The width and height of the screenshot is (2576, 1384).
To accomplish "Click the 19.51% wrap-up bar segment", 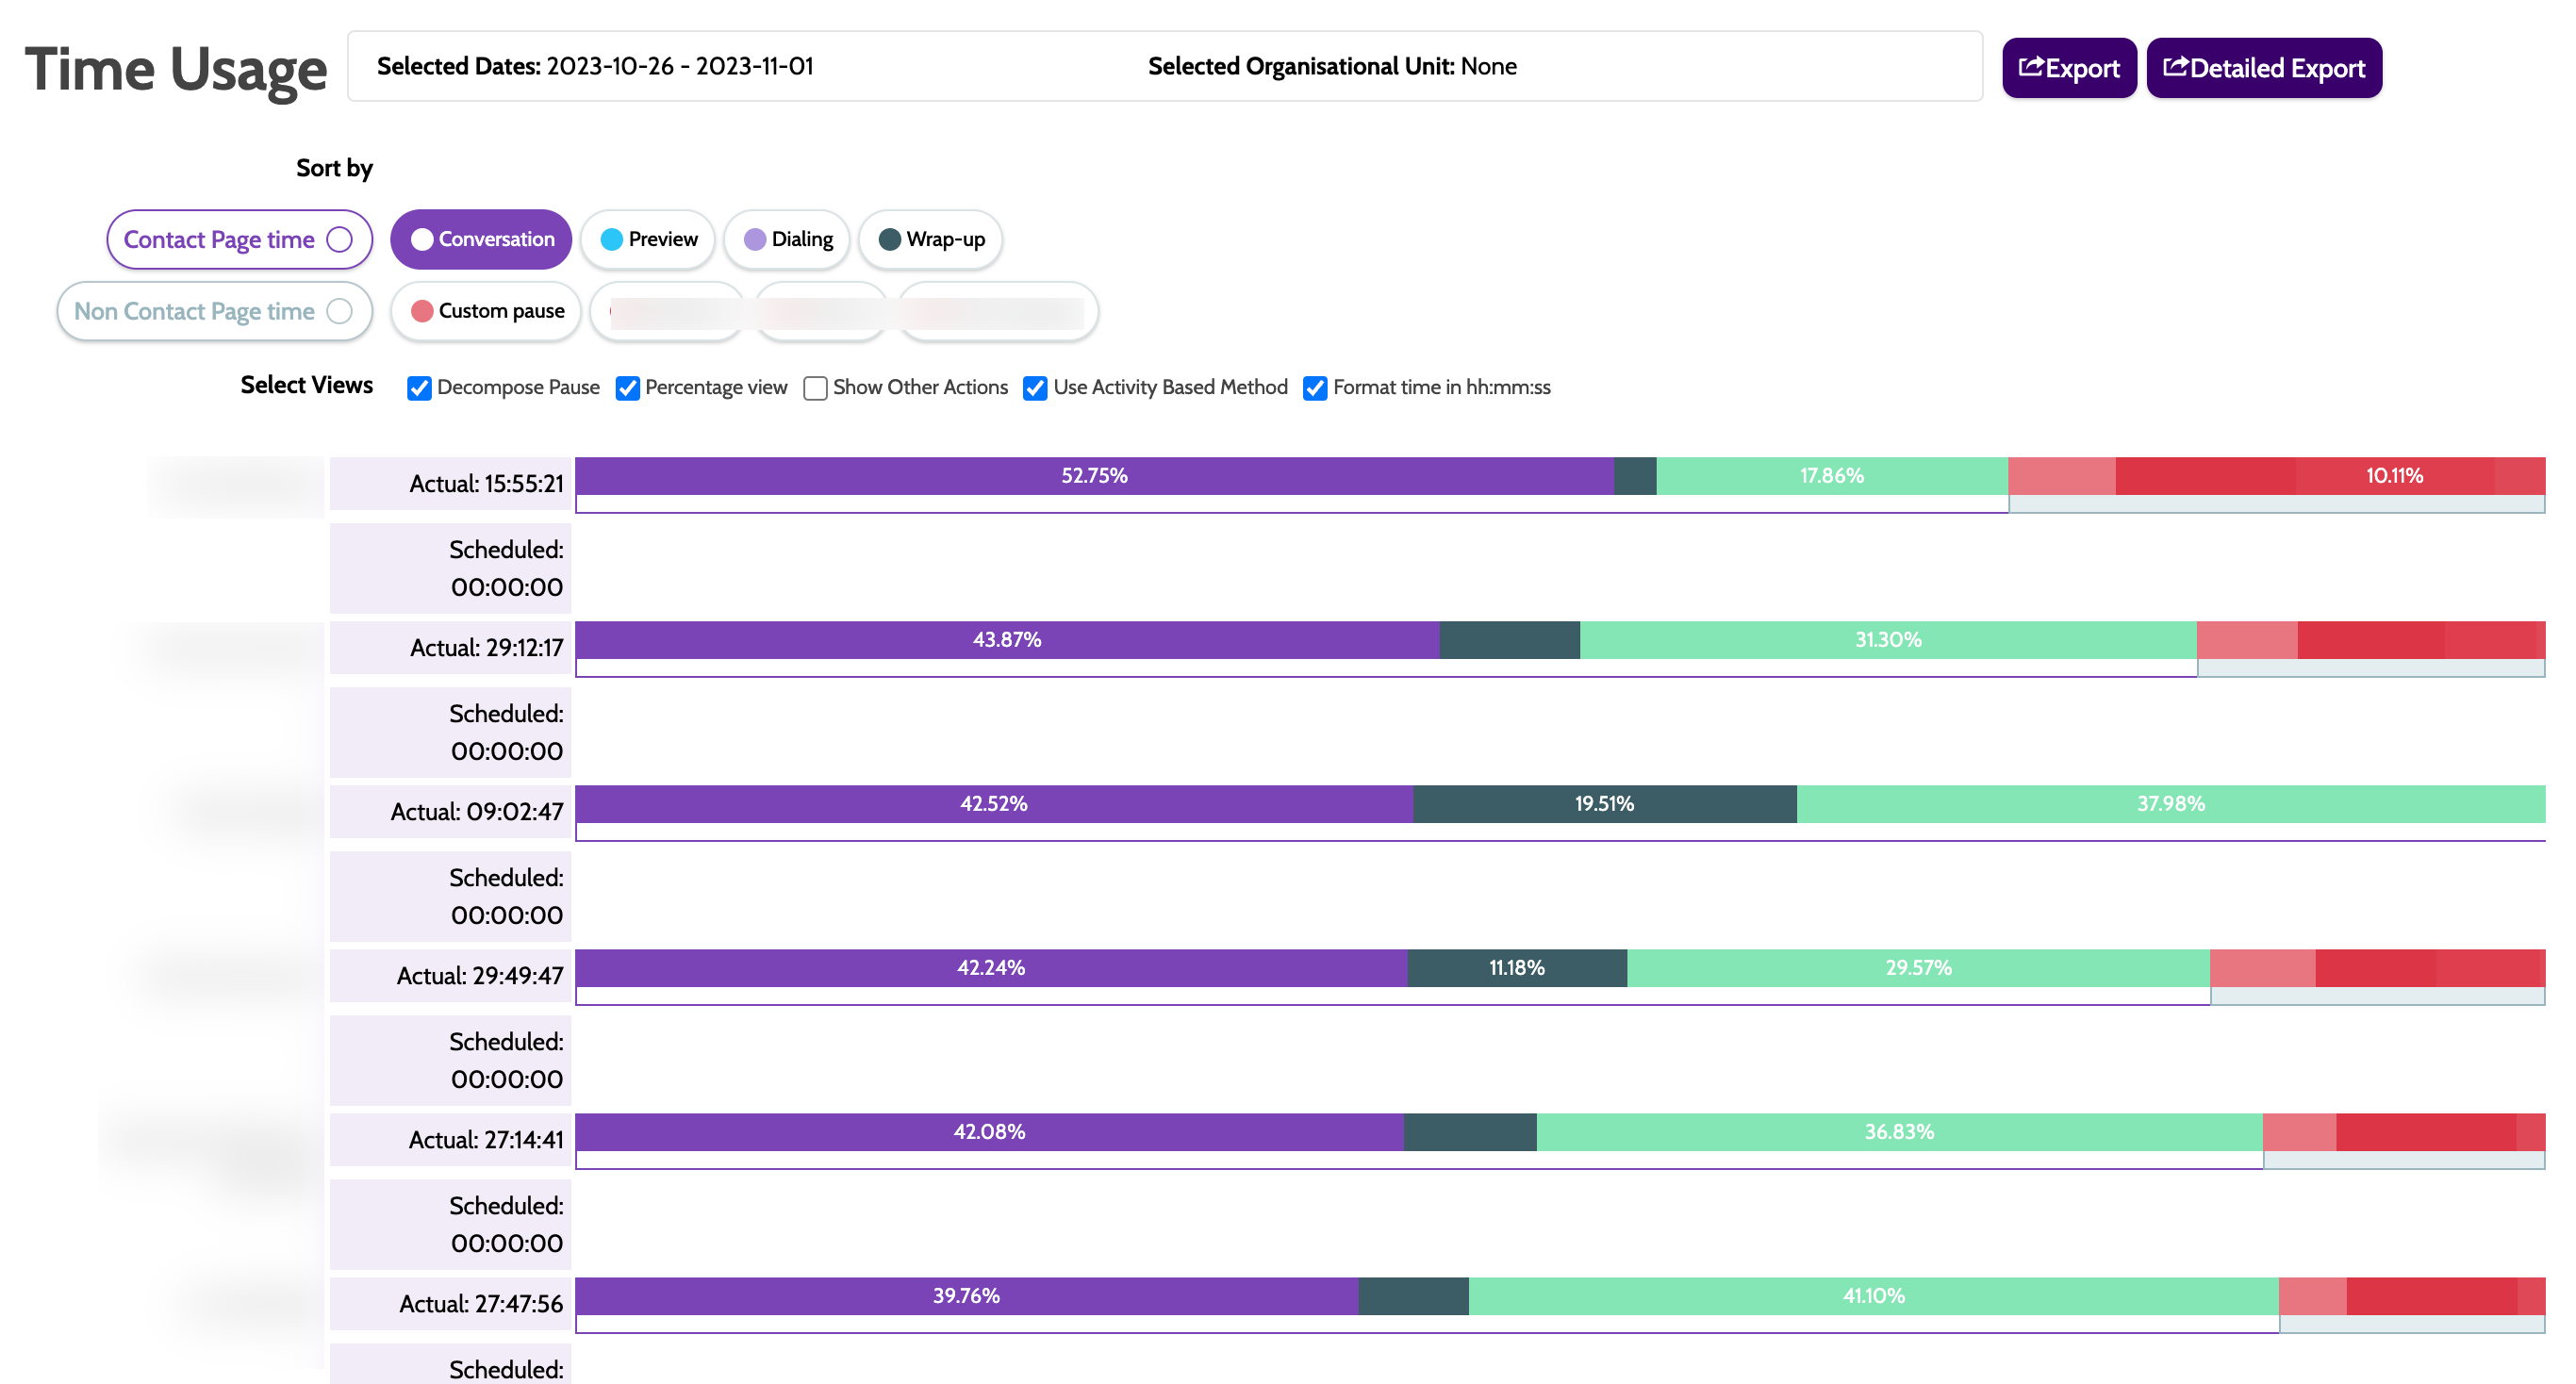I will 1604,804.
